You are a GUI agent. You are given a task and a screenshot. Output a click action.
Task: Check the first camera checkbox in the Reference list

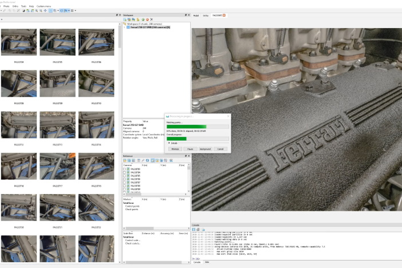pyautogui.click(x=124, y=169)
